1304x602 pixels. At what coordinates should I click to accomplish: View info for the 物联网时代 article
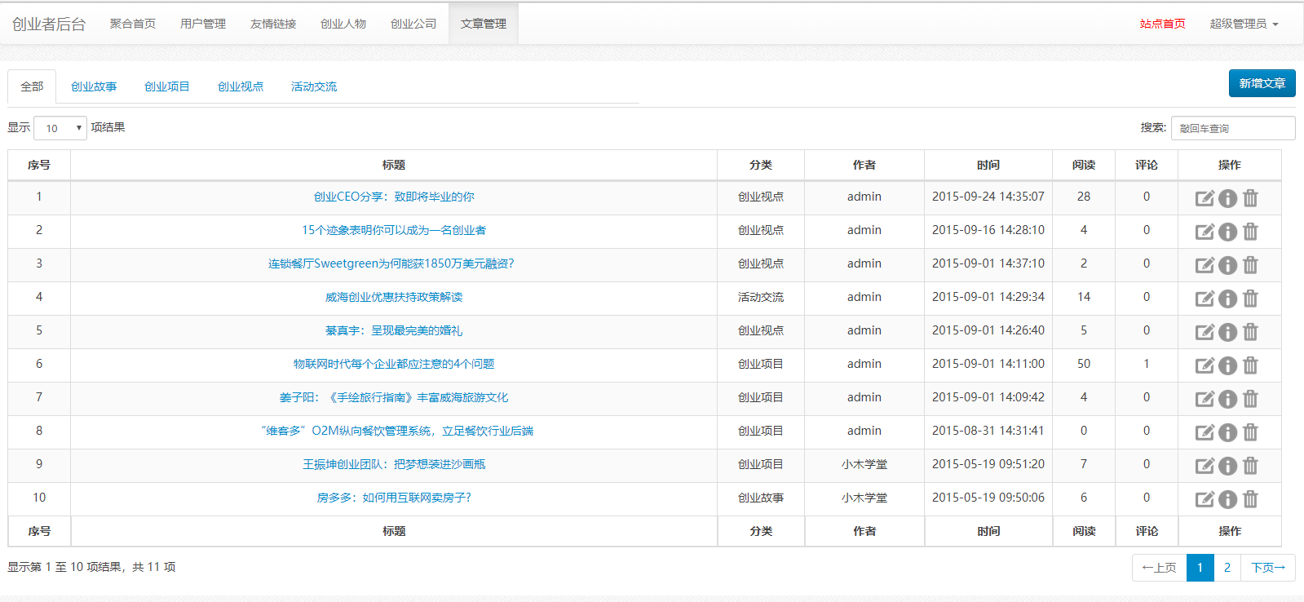(x=1228, y=365)
